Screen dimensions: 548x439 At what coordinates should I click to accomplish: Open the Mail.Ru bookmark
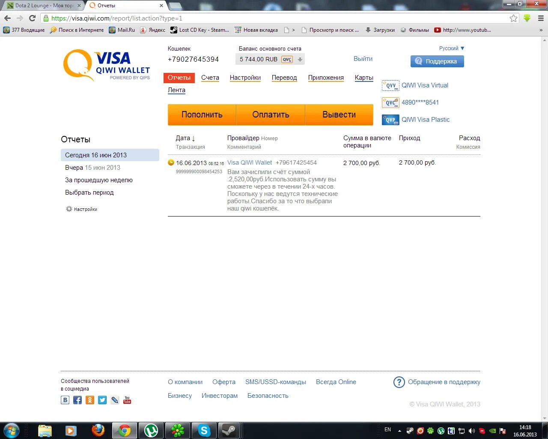pos(122,30)
